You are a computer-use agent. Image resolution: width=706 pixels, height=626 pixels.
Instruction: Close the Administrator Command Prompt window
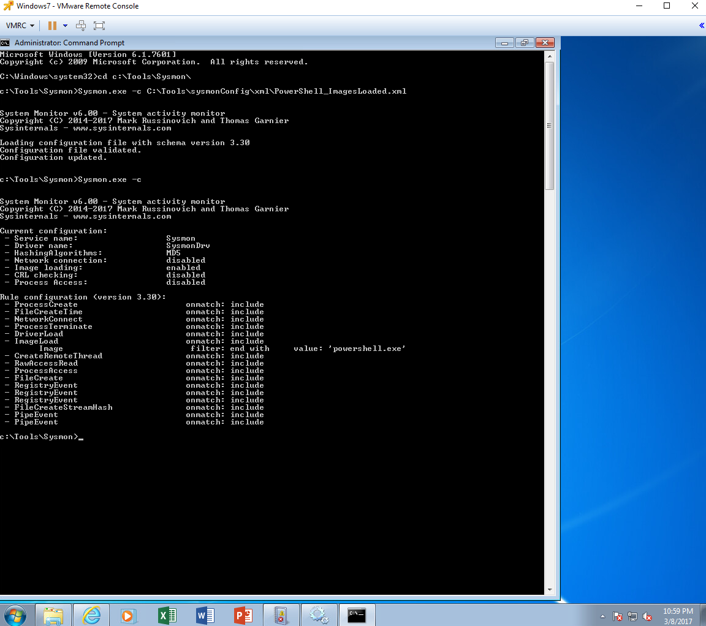545,43
